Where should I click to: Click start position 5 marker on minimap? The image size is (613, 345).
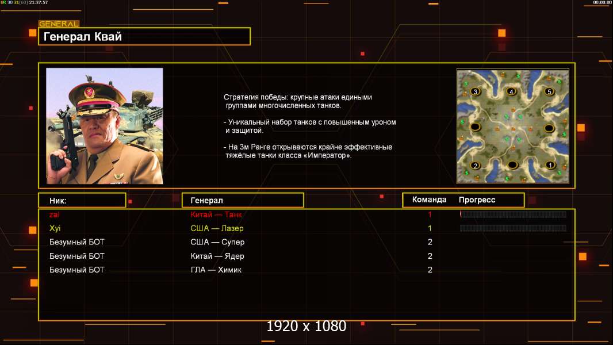(x=549, y=92)
